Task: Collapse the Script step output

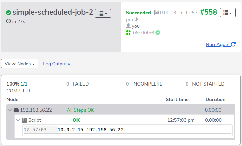Action: tap(18, 120)
